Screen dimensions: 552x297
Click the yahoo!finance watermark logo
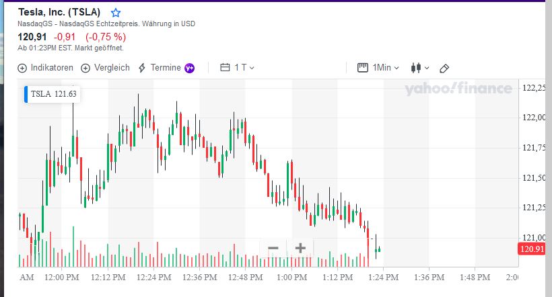click(x=458, y=89)
